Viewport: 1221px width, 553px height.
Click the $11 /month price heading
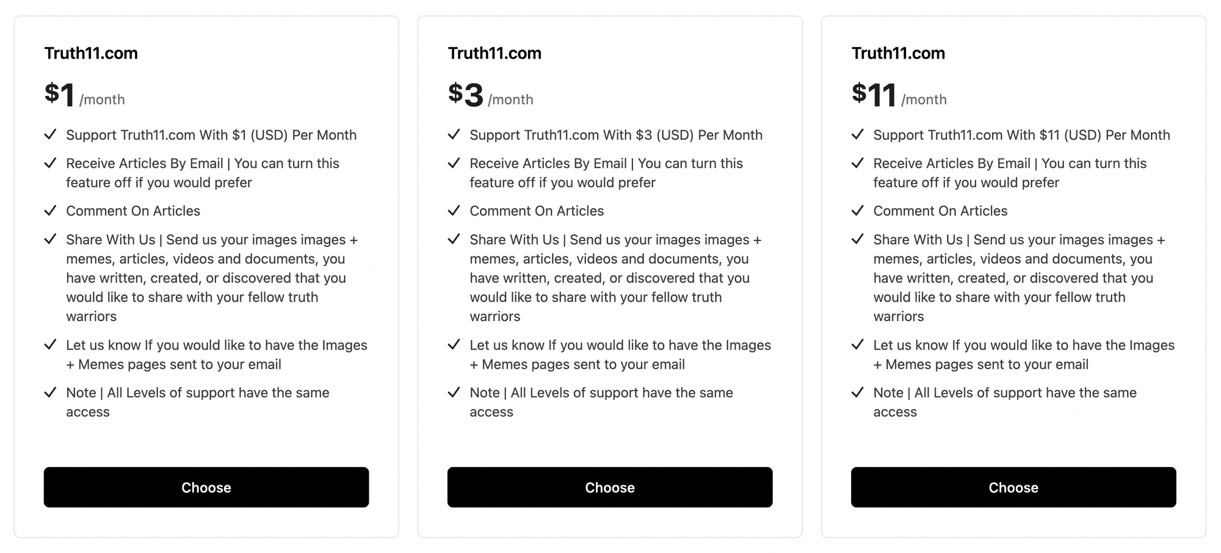click(x=899, y=95)
